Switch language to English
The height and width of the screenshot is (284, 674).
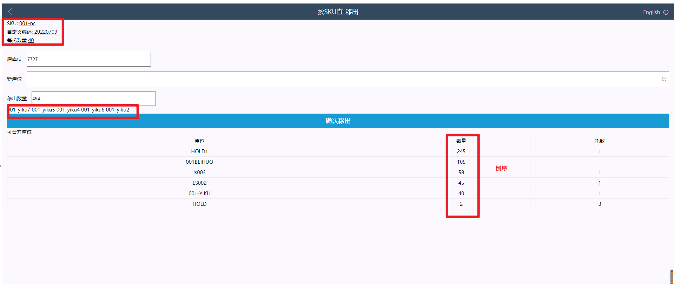pos(652,12)
